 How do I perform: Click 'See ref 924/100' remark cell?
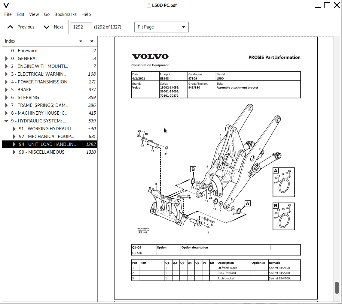point(284,278)
